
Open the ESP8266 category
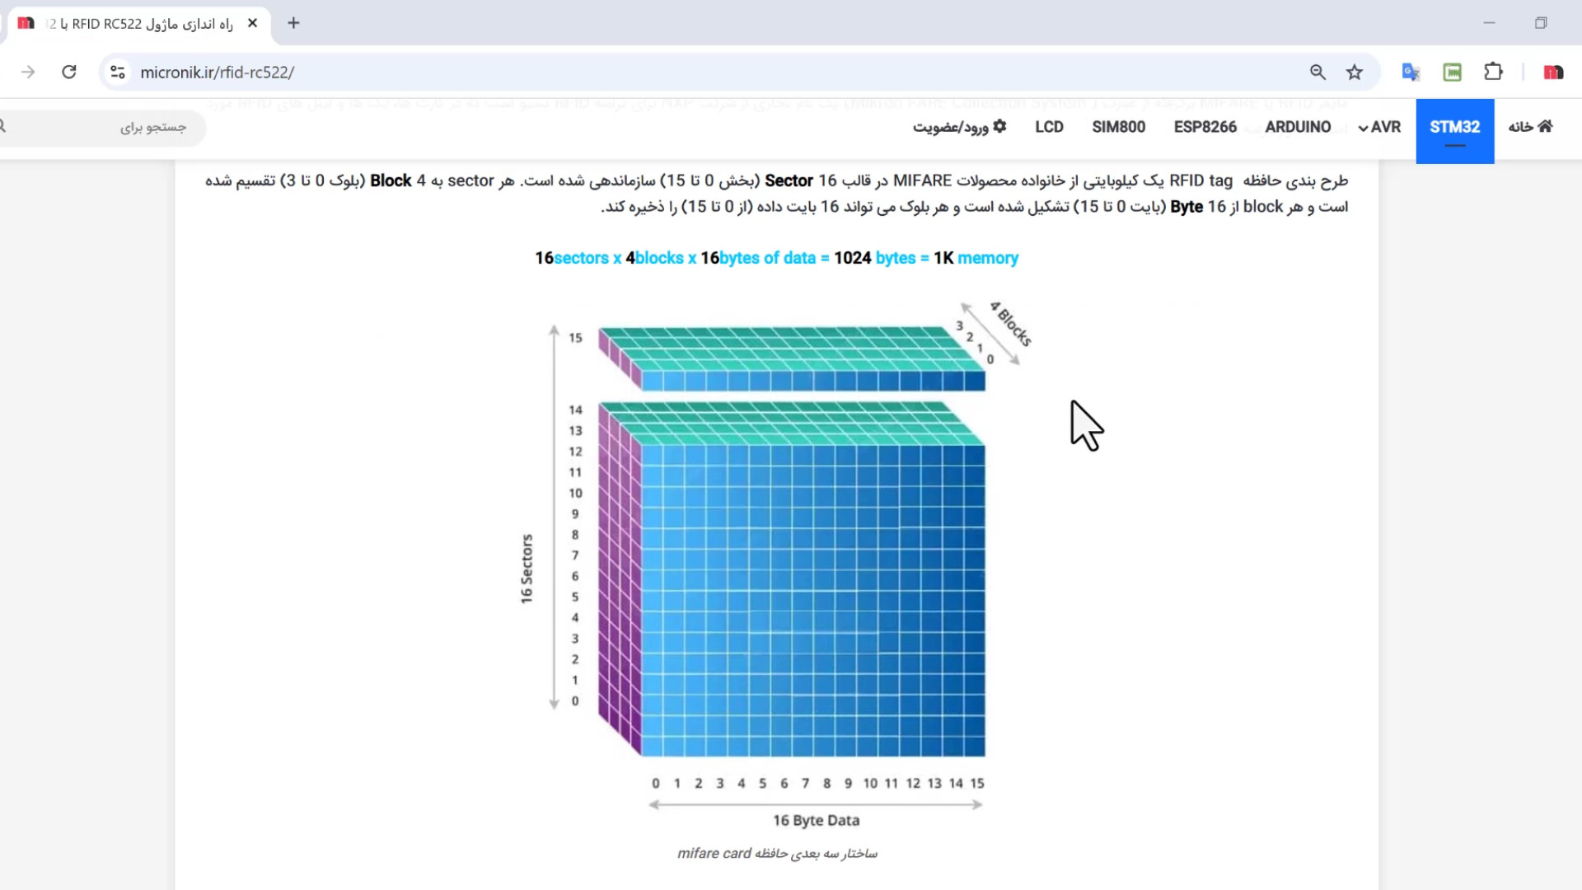click(x=1205, y=127)
